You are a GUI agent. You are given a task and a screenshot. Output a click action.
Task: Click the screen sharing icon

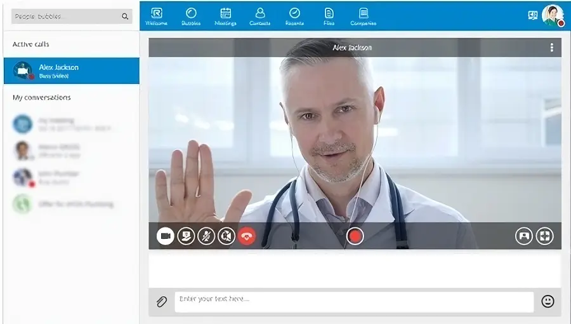tap(186, 236)
